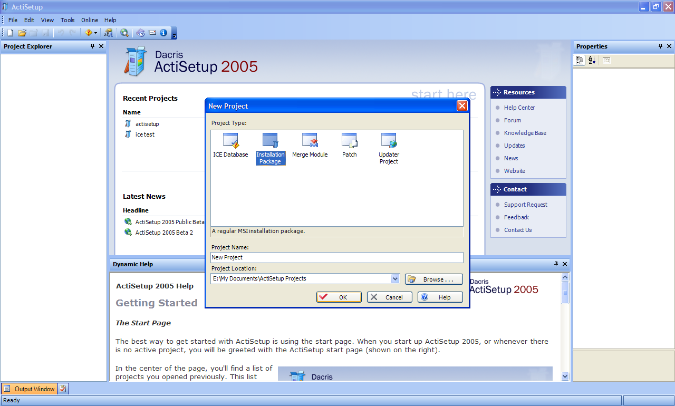Open the Help menu
The height and width of the screenshot is (406, 675).
point(110,20)
